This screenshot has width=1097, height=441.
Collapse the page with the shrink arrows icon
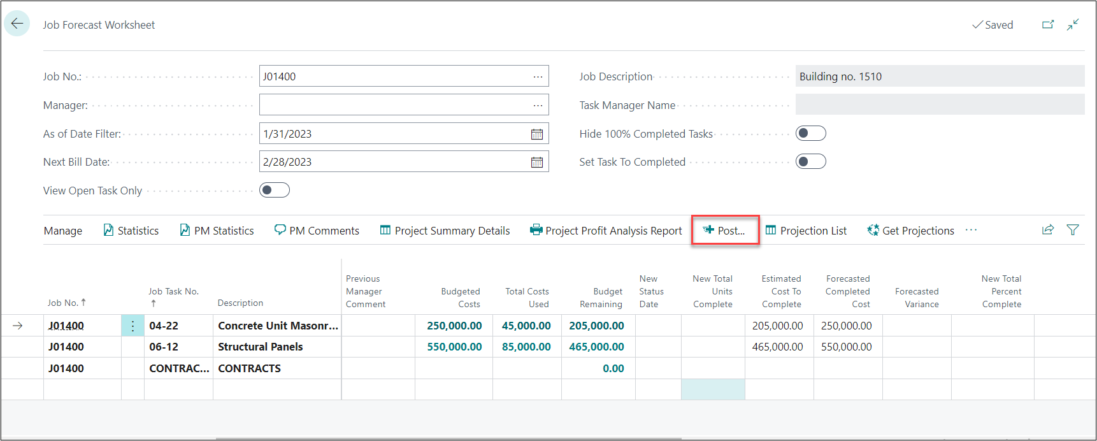(1073, 25)
